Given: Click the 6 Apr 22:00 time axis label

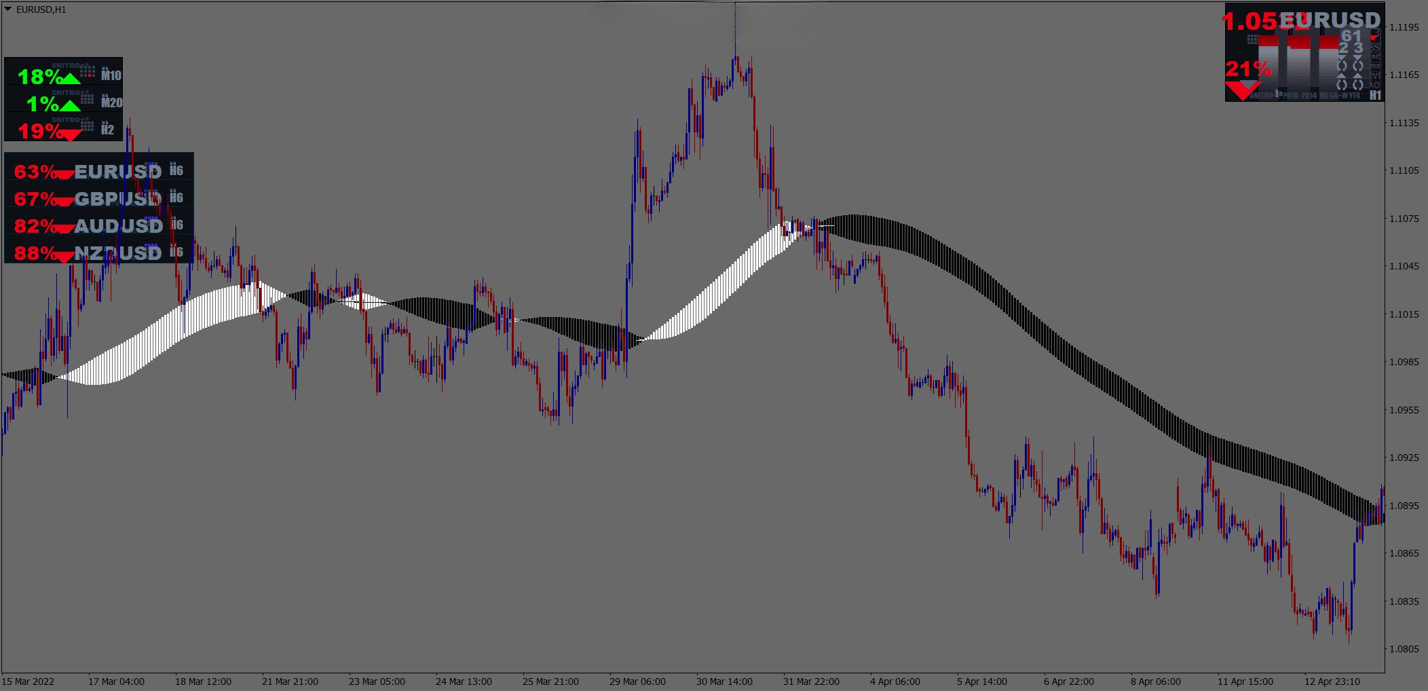Looking at the screenshot, I should (x=1069, y=681).
